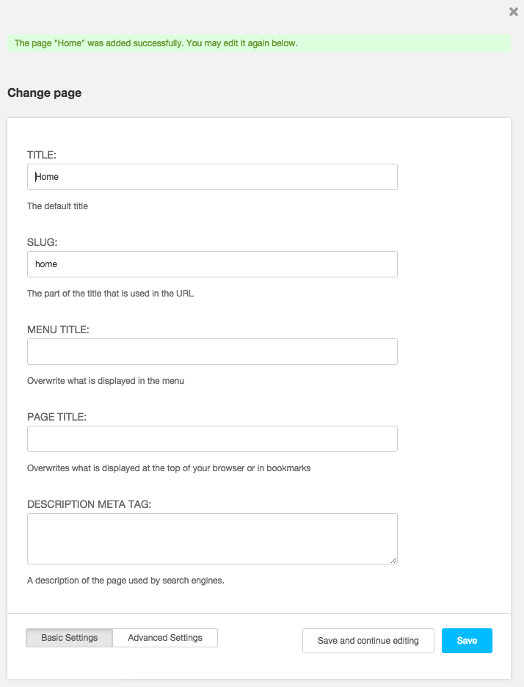Open the Advanced Settings tab

point(165,638)
